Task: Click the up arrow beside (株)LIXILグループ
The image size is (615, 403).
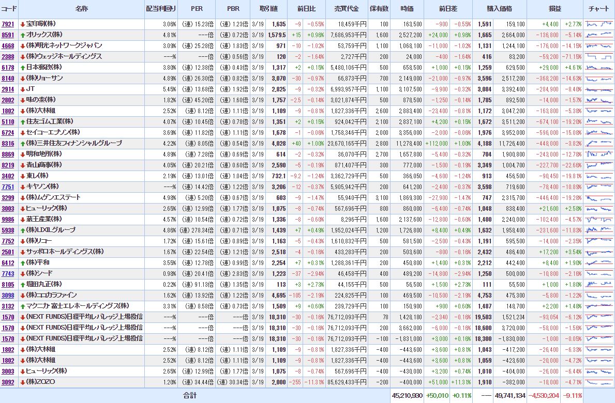Action: [23, 230]
